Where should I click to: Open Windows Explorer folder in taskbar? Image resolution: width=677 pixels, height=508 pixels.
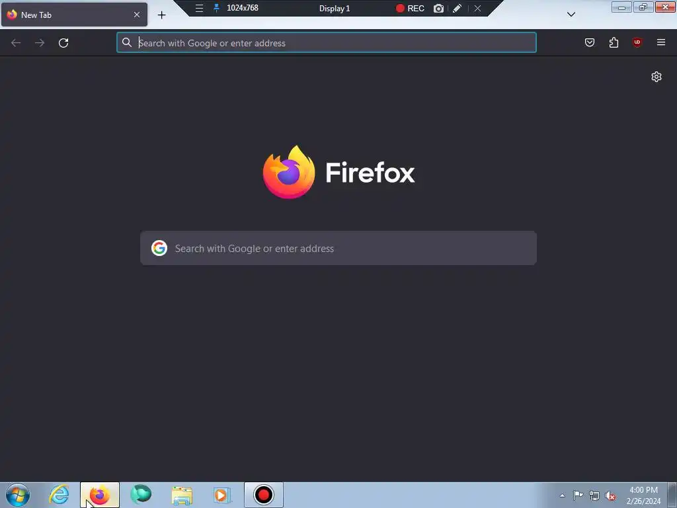pyautogui.click(x=182, y=495)
